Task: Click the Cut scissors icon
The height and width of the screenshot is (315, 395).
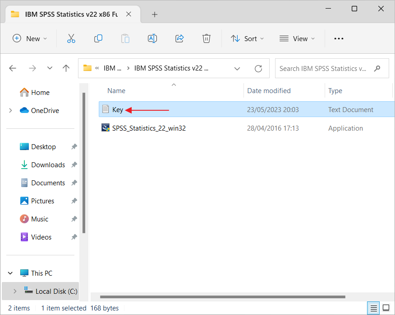Action: point(71,39)
